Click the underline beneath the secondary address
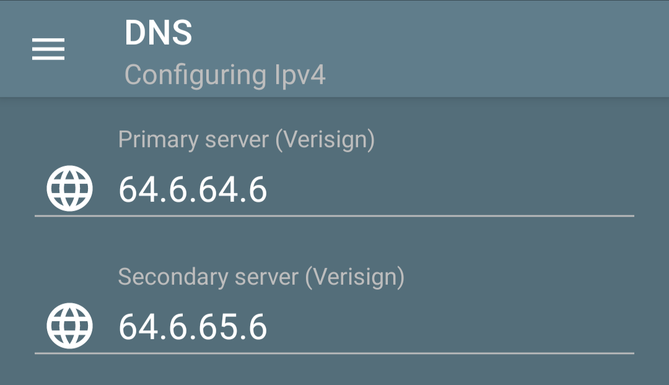Viewport: 669px width, 385px height. point(334,353)
